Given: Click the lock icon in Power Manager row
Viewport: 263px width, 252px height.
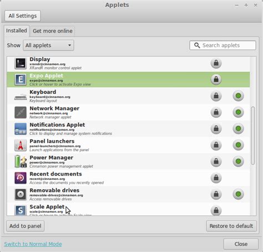Looking at the screenshot, I should (216, 161).
